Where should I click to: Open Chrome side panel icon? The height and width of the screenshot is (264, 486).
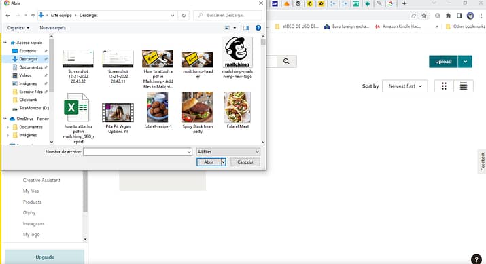point(459,16)
